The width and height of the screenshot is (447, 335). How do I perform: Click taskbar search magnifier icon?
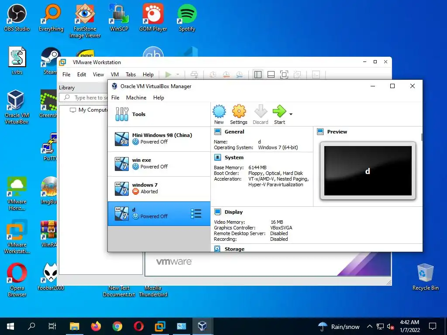coord(31,326)
